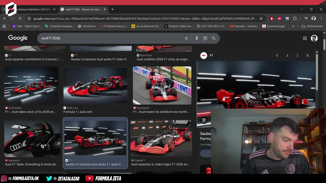
Task: Open 'Audi expands commitment to Formula 1' link
Action: 34,59
